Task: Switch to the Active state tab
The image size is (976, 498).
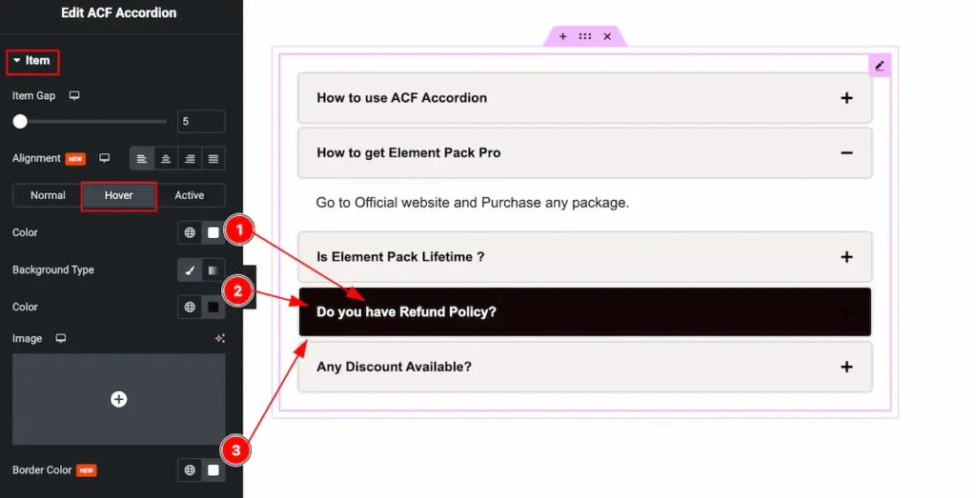Action: [x=190, y=195]
